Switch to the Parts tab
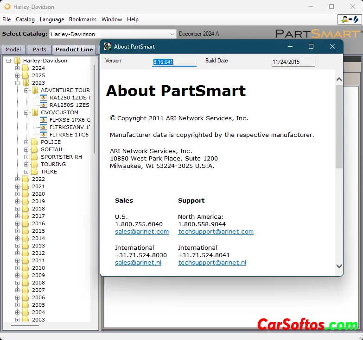The height and width of the screenshot is (340, 363). coord(39,49)
